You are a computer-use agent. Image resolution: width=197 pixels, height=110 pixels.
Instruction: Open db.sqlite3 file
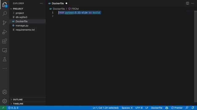click(28, 17)
